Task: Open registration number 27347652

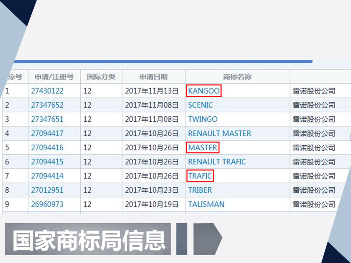Action: coord(47,105)
